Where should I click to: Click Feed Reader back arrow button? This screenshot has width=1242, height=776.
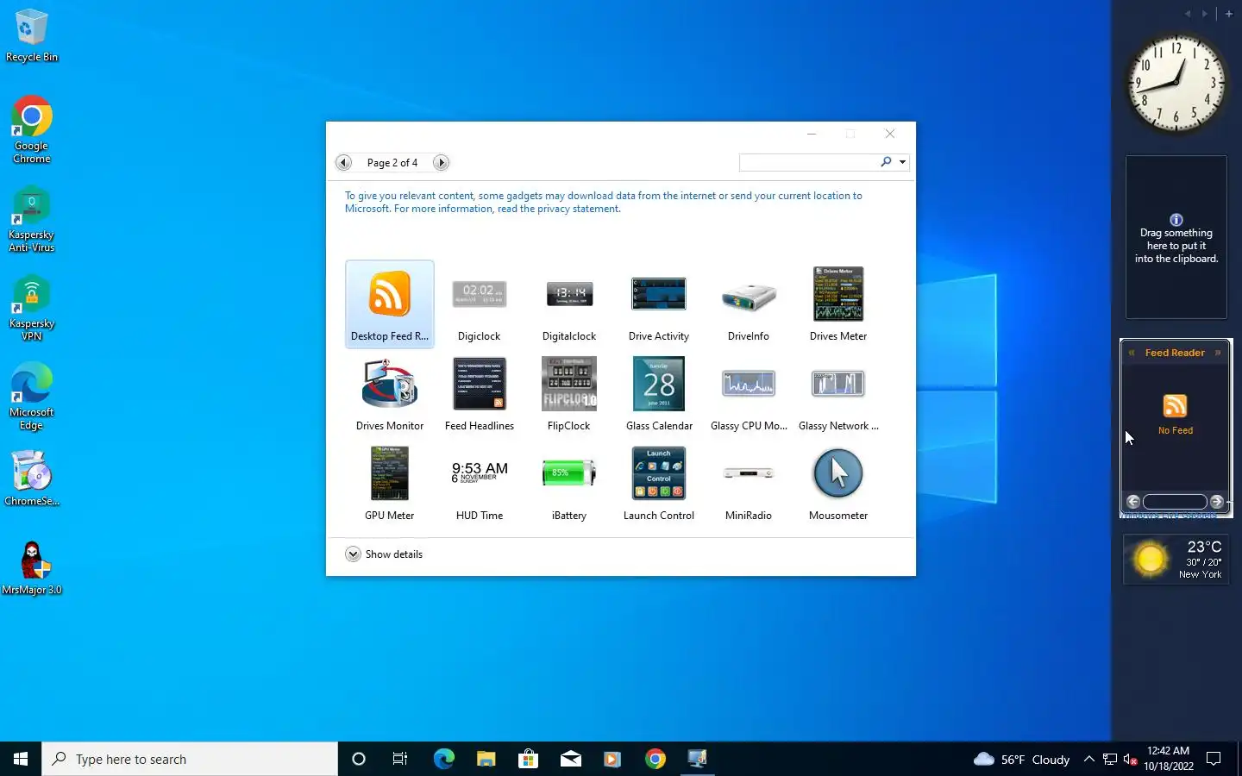click(x=1133, y=501)
